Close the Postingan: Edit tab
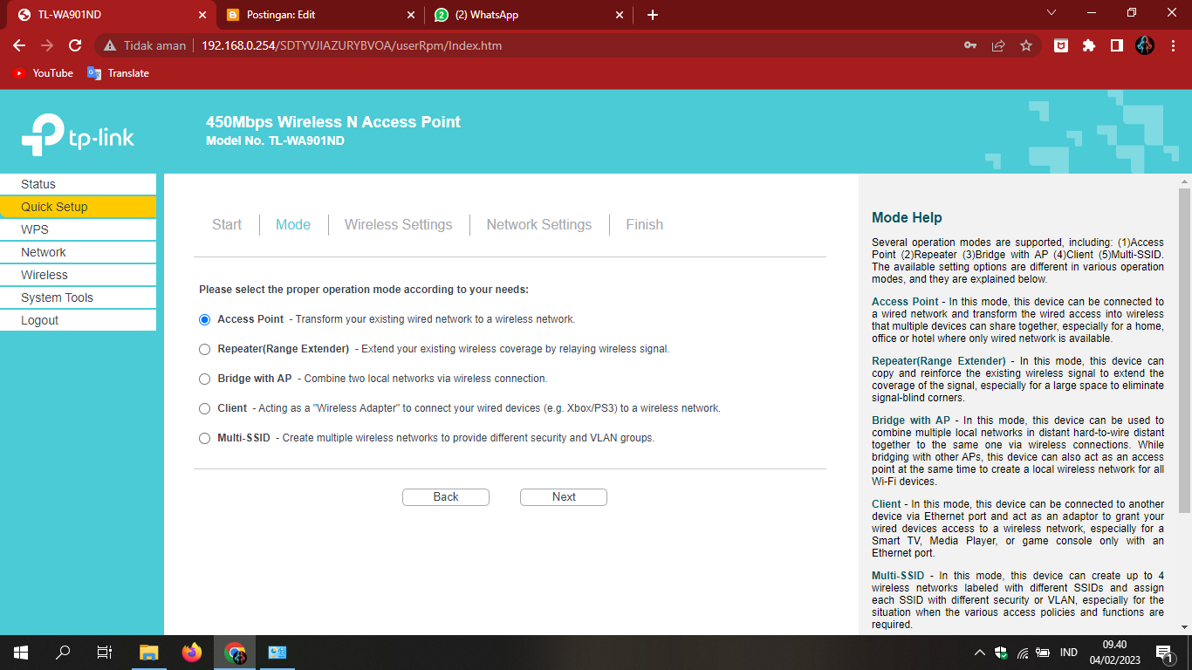 411,15
